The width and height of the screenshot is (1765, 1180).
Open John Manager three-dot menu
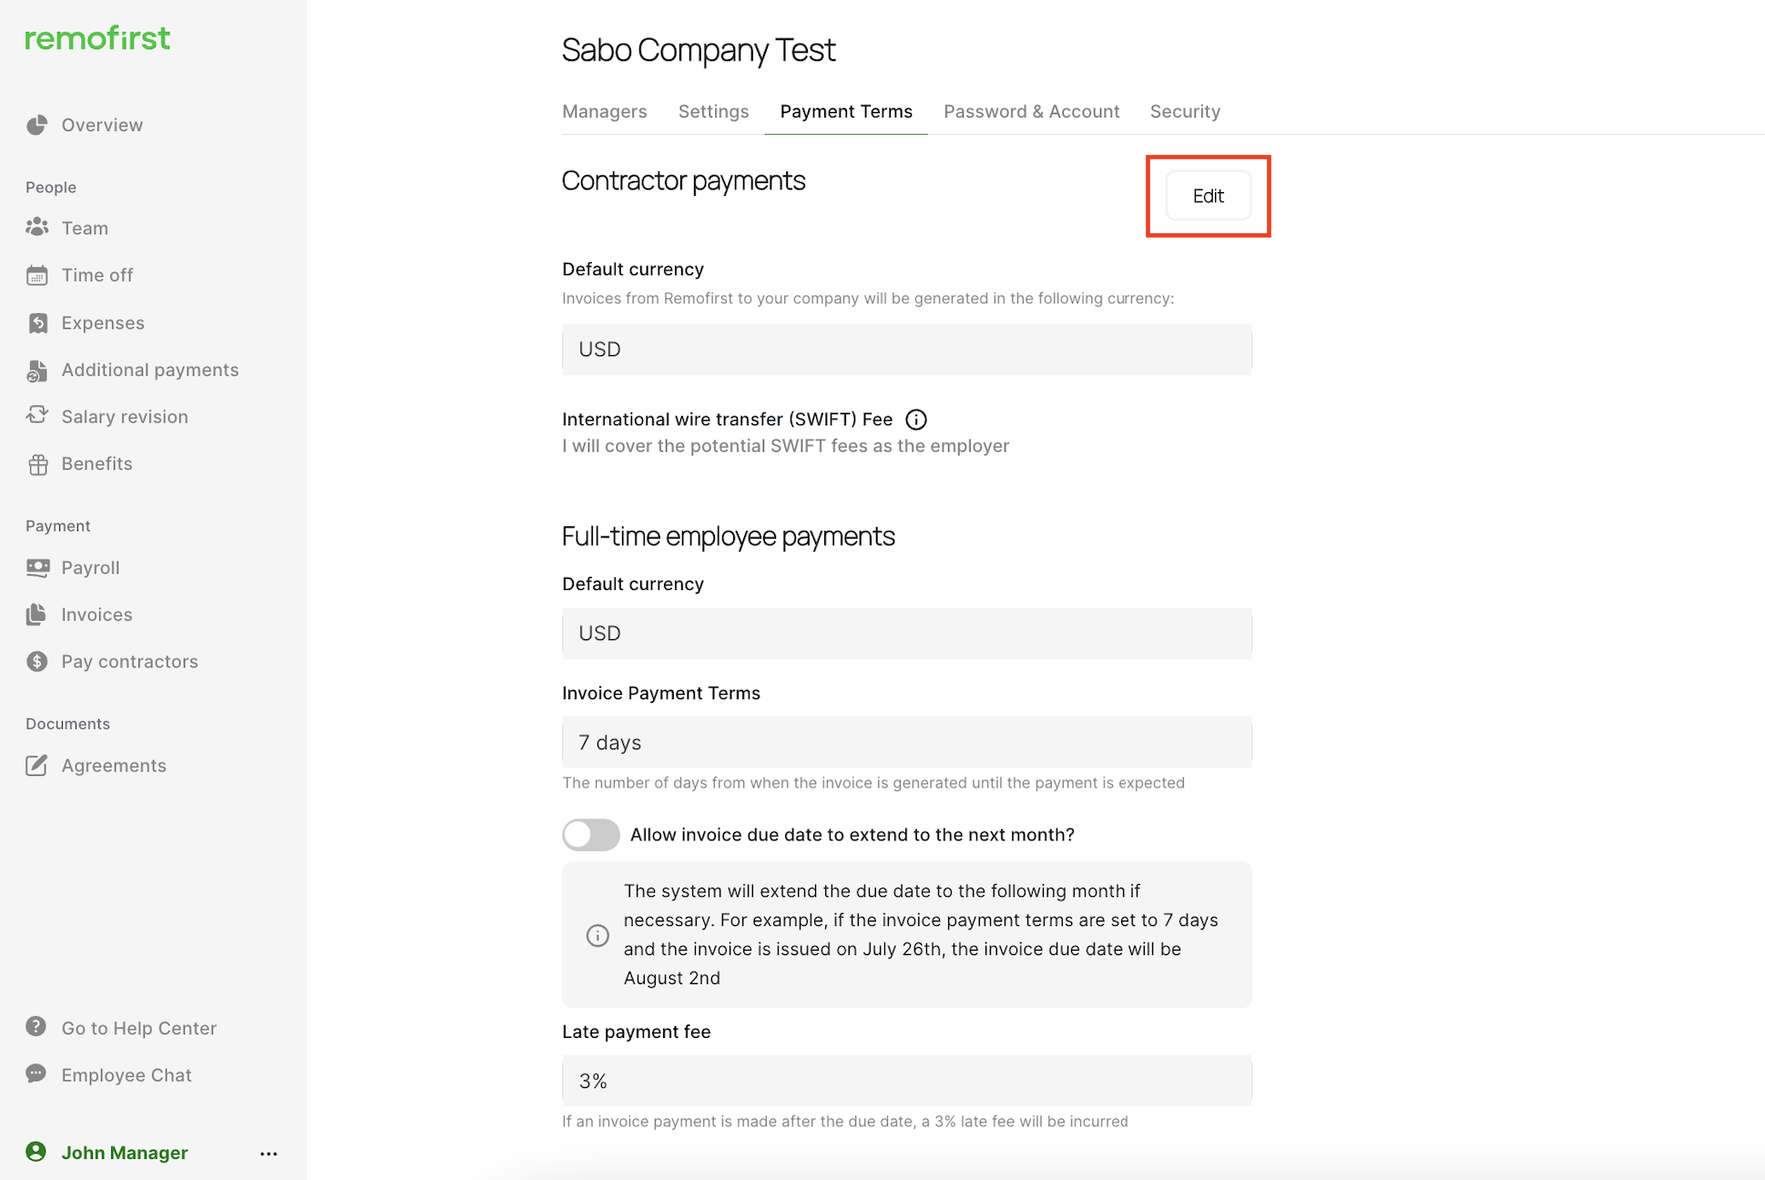(x=269, y=1154)
